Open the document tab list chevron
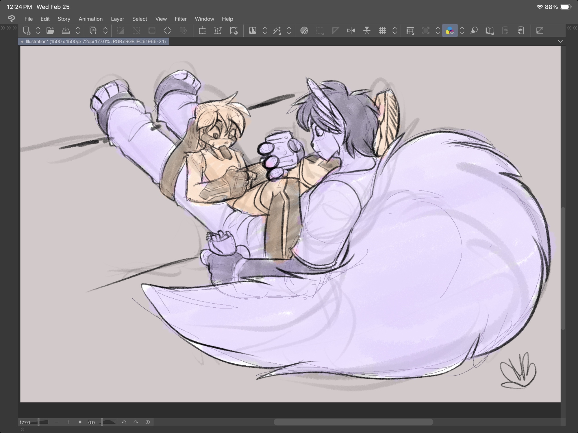The width and height of the screenshot is (578, 433). [x=560, y=41]
